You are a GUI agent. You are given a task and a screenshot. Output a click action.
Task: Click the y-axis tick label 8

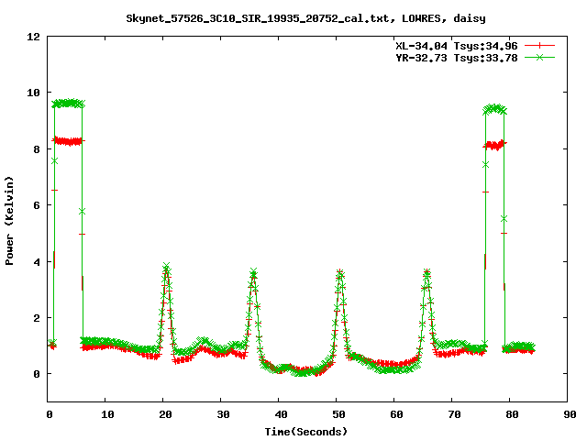pos(37,148)
